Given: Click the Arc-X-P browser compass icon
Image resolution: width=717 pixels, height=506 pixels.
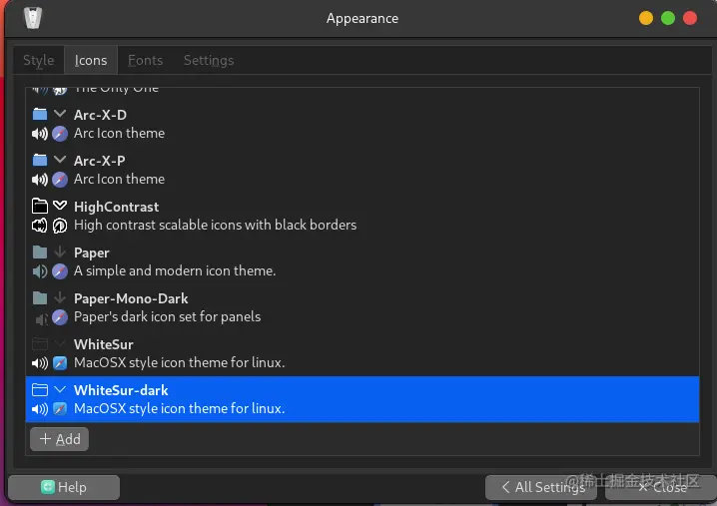Looking at the screenshot, I should [x=60, y=180].
